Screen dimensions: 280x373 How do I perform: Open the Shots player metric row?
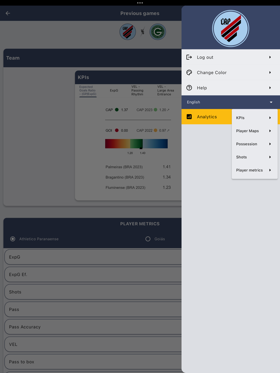tap(93, 292)
